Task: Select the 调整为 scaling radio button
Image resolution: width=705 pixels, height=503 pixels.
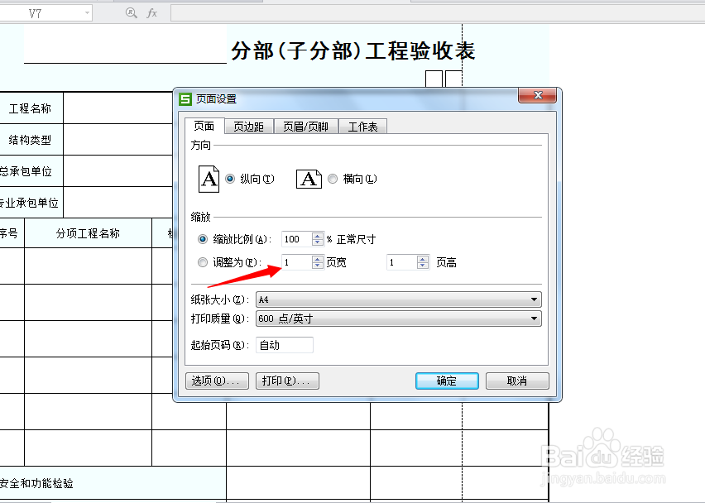Action: pos(202,261)
